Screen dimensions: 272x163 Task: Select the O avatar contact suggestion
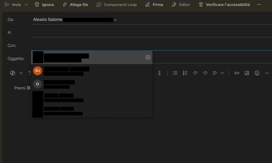pyautogui.click(x=91, y=84)
